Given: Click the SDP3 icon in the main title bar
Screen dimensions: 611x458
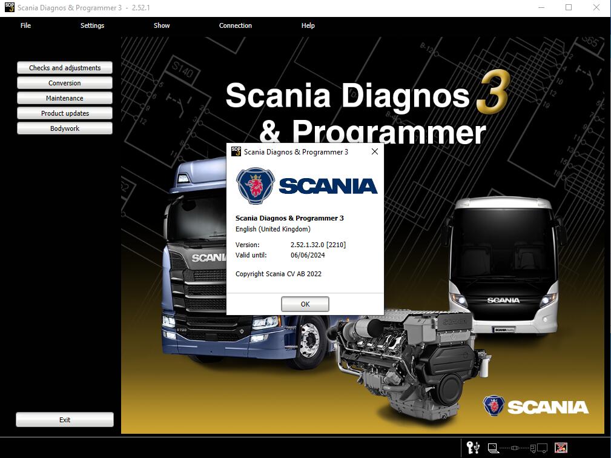Looking at the screenshot, I should (x=8, y=8).
